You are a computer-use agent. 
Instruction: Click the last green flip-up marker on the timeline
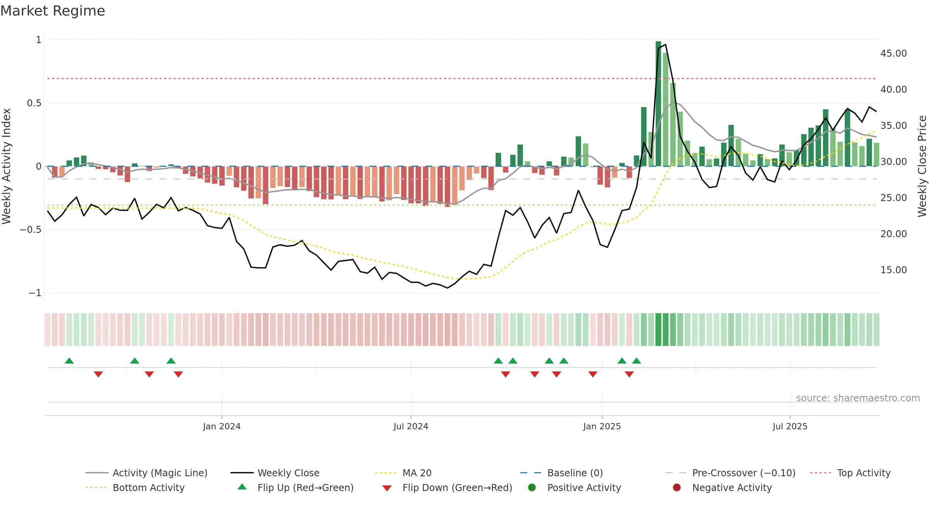636,361
